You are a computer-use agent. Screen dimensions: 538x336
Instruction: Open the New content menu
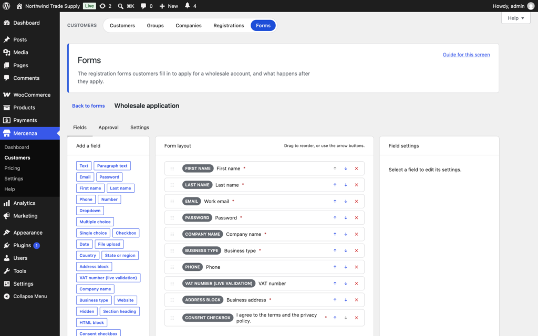169,6
